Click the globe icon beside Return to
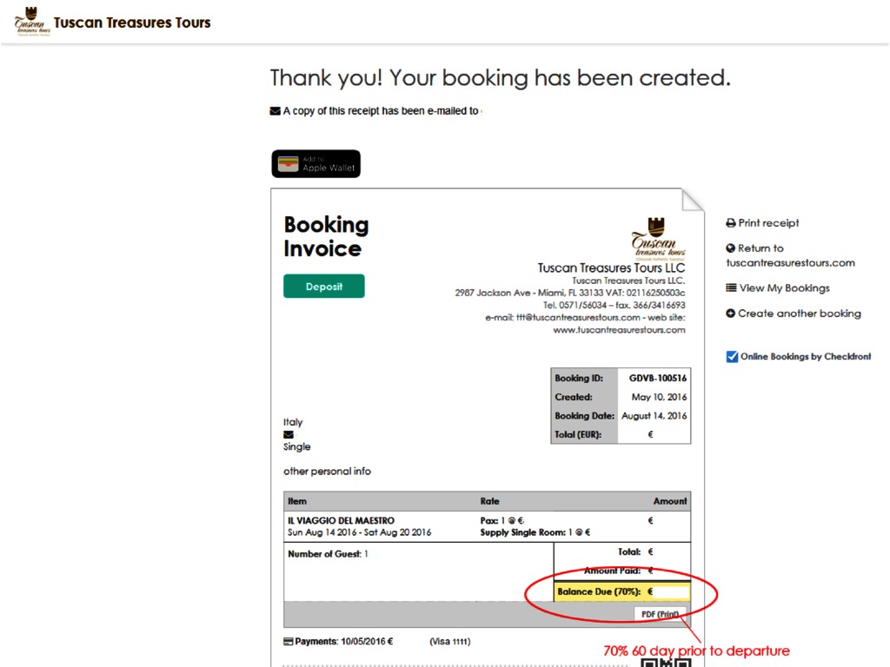This screenshot has width=890, height=667. [x=731, y=248]
